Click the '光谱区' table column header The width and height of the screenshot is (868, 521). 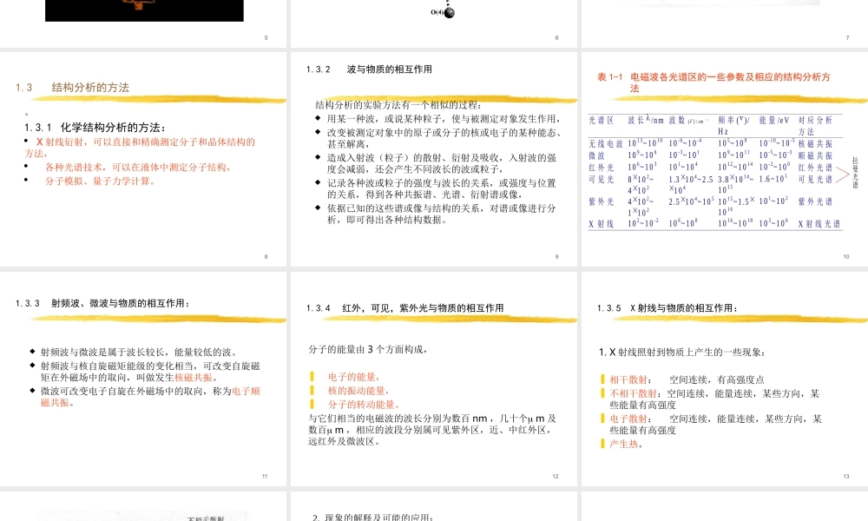click(x=601, y=120)
